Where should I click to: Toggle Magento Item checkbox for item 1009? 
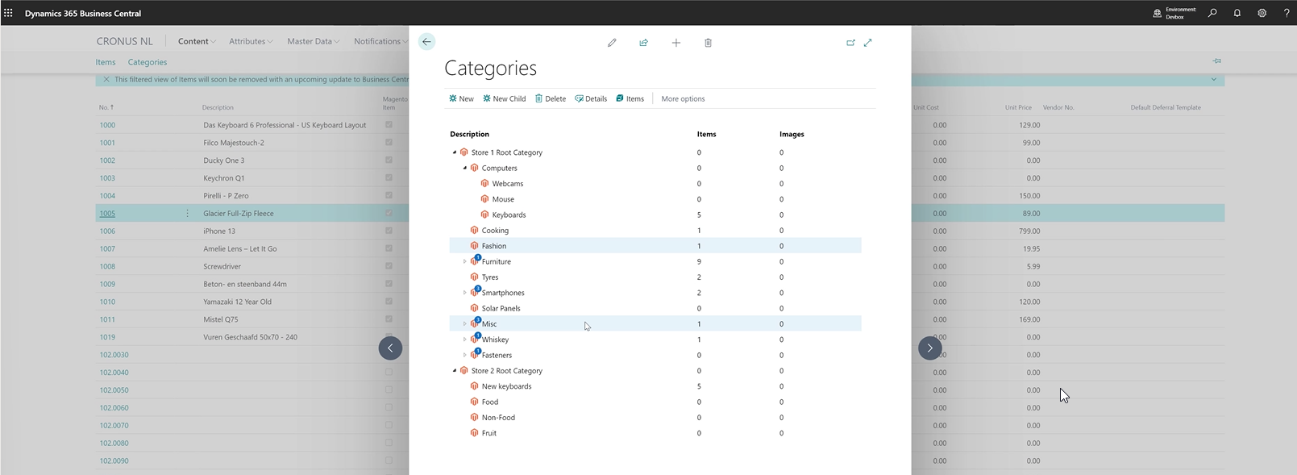[x=389, y=284]
